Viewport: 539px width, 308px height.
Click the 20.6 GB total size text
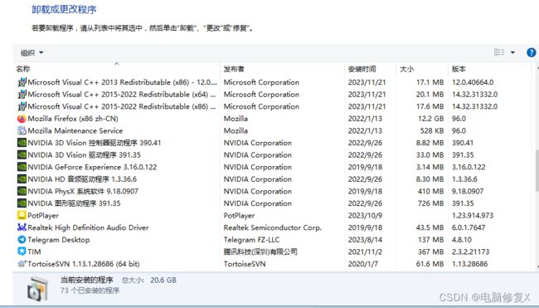[x=163, y=280]
